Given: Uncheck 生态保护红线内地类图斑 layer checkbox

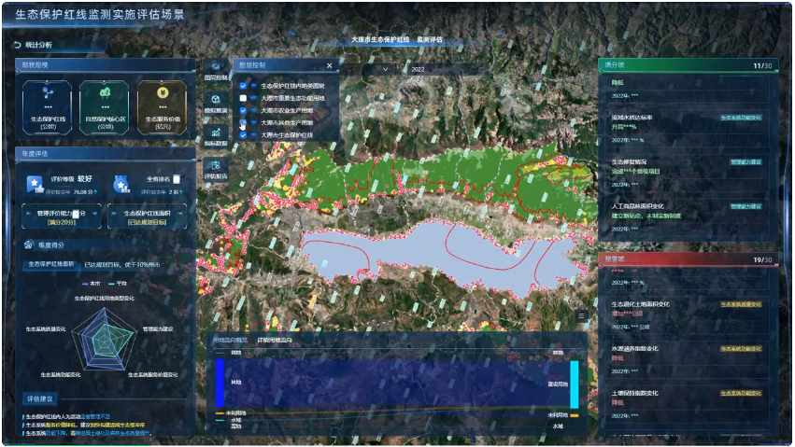Looking at the screenshot, I should point(243,86).
